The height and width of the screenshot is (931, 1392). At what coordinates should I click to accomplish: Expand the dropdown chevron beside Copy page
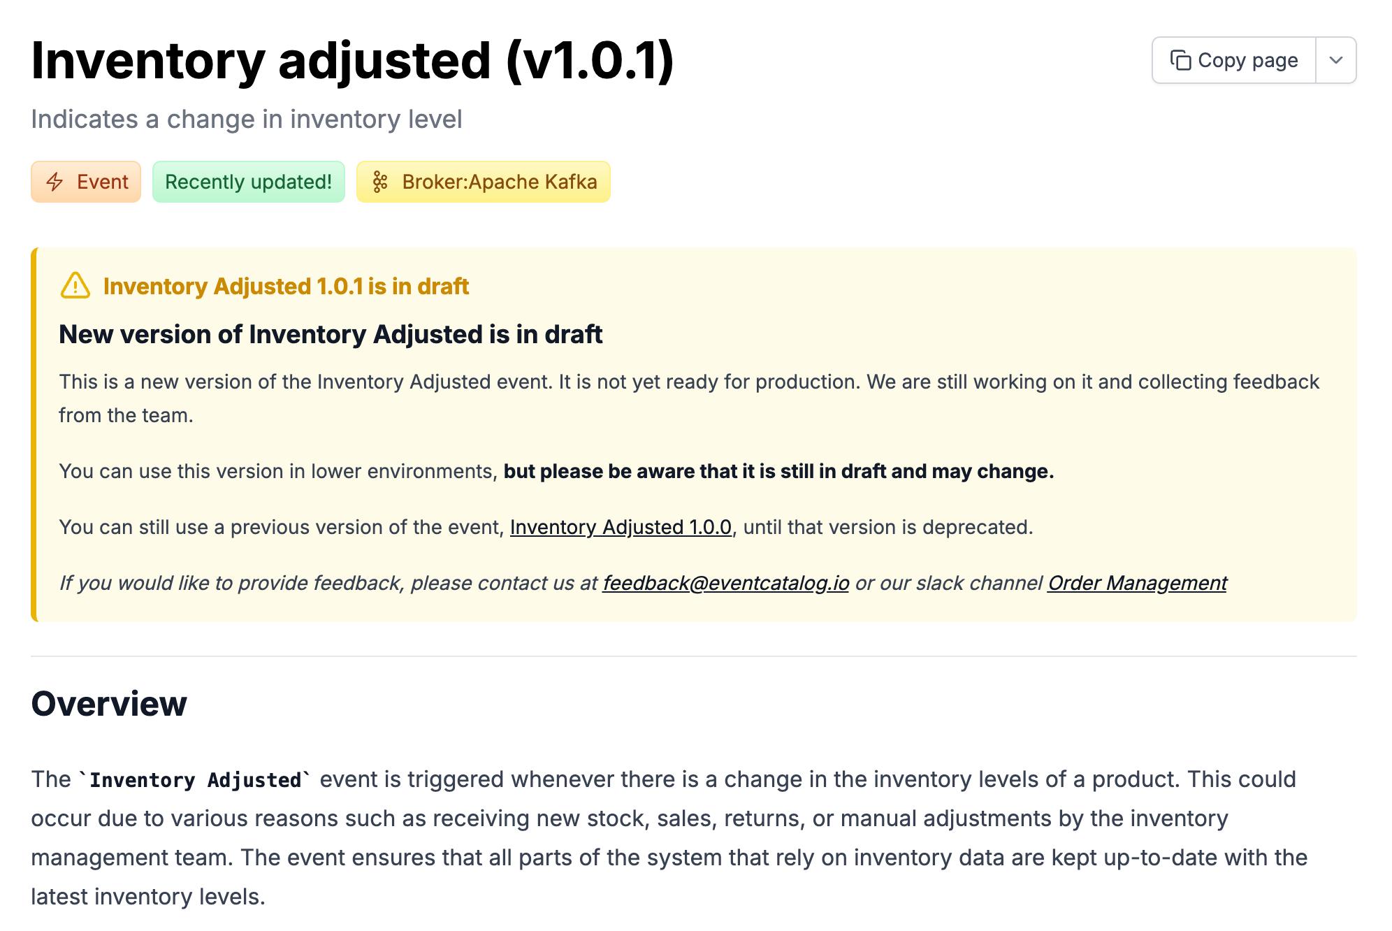[1336, 61]
